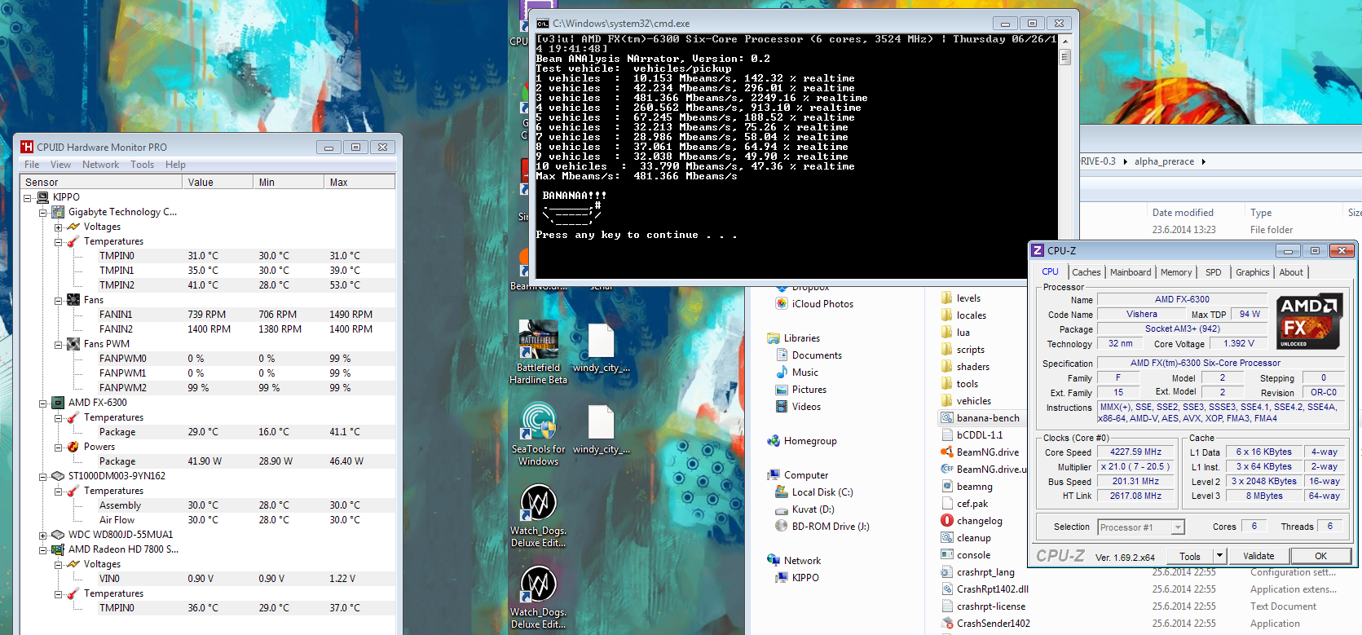Viewport: 1362px width, 635px height.
Task: Collapse the Fans PWM node
Action: pos(59,344)
